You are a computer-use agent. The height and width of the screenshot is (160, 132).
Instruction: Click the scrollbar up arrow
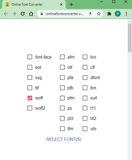click(130, 21)
